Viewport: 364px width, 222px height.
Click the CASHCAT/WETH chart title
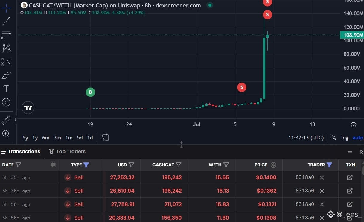(115, 5)
